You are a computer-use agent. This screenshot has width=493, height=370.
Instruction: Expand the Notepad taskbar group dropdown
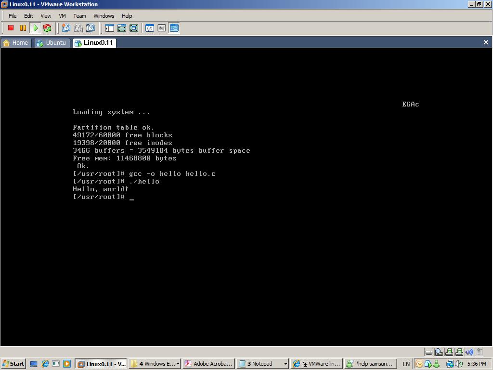point(285,364)
